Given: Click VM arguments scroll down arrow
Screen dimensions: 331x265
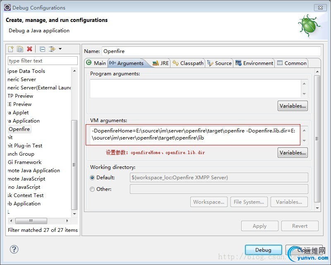Looking at the screenshot, I should [304, 140].
